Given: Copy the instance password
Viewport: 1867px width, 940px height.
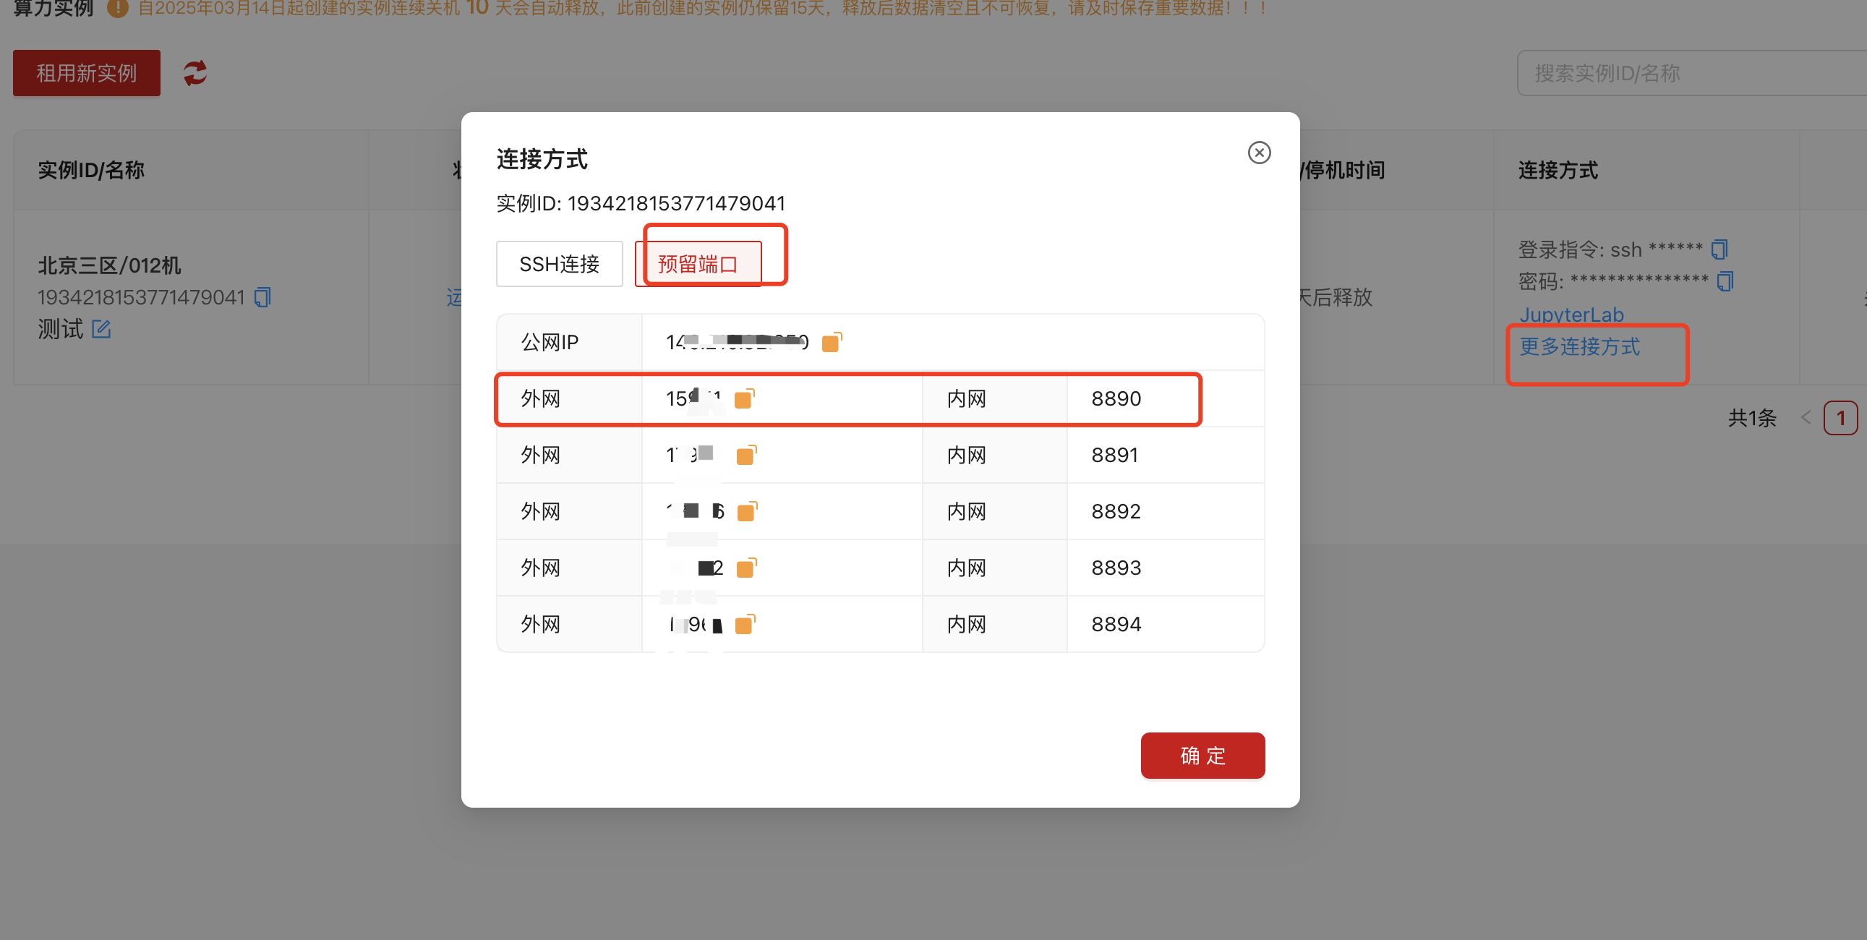Looking at the screenshot, I should (1725, 281).
